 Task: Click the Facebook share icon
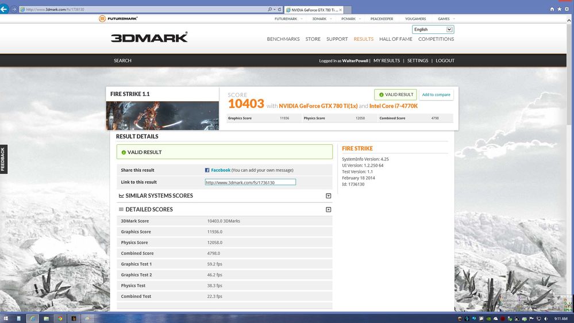(x=207, y=170)
